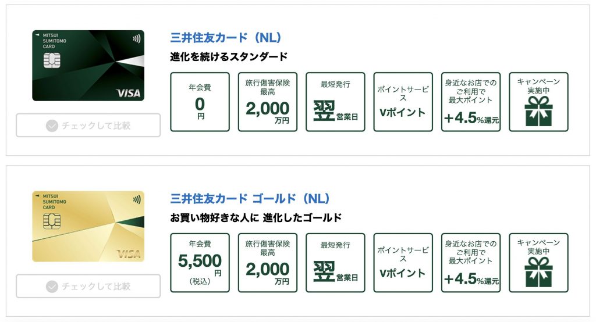This screenshot has width=596, height=322.
Task: Select the 年会費 0円 box
Action: tap(200, 102)
